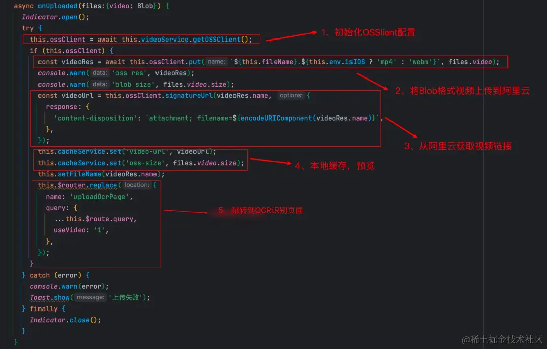Click '...this.$route.query' spread
The image size is (547, 349).
(95, 219)
